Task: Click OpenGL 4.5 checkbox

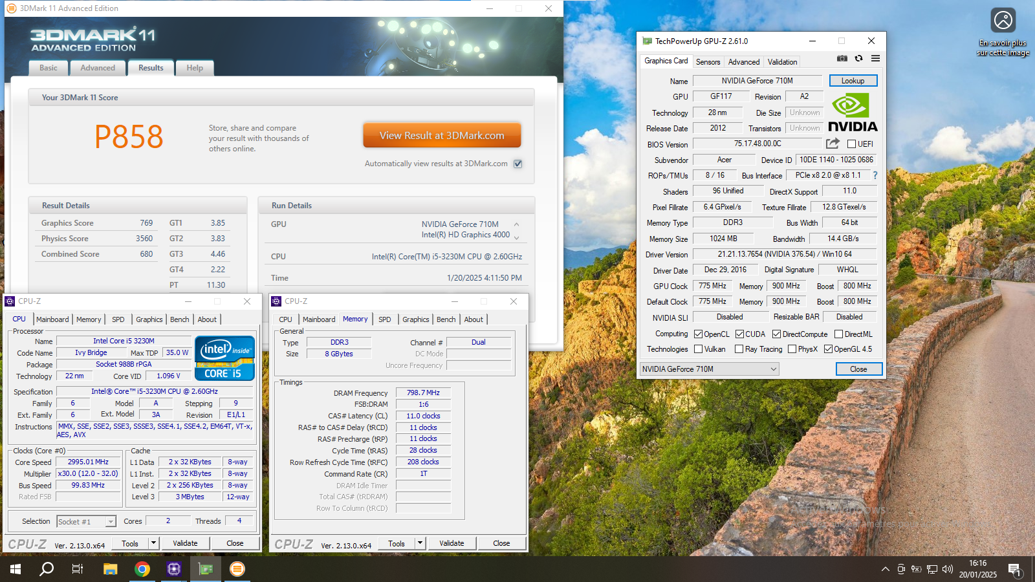Action: [828, 349]
